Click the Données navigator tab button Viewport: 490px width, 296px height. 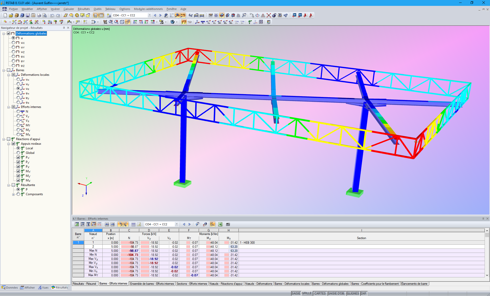[10, 288]
